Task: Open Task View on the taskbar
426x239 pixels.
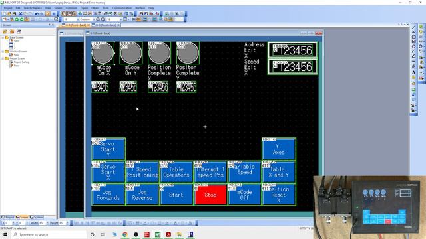Action: click(103, 234)
